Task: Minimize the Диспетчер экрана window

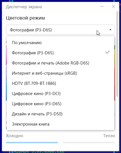Action: (102, 7)
